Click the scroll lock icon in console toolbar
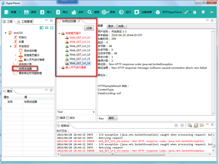The height and width of the screenshot is (164, 219). pos(196,125)
